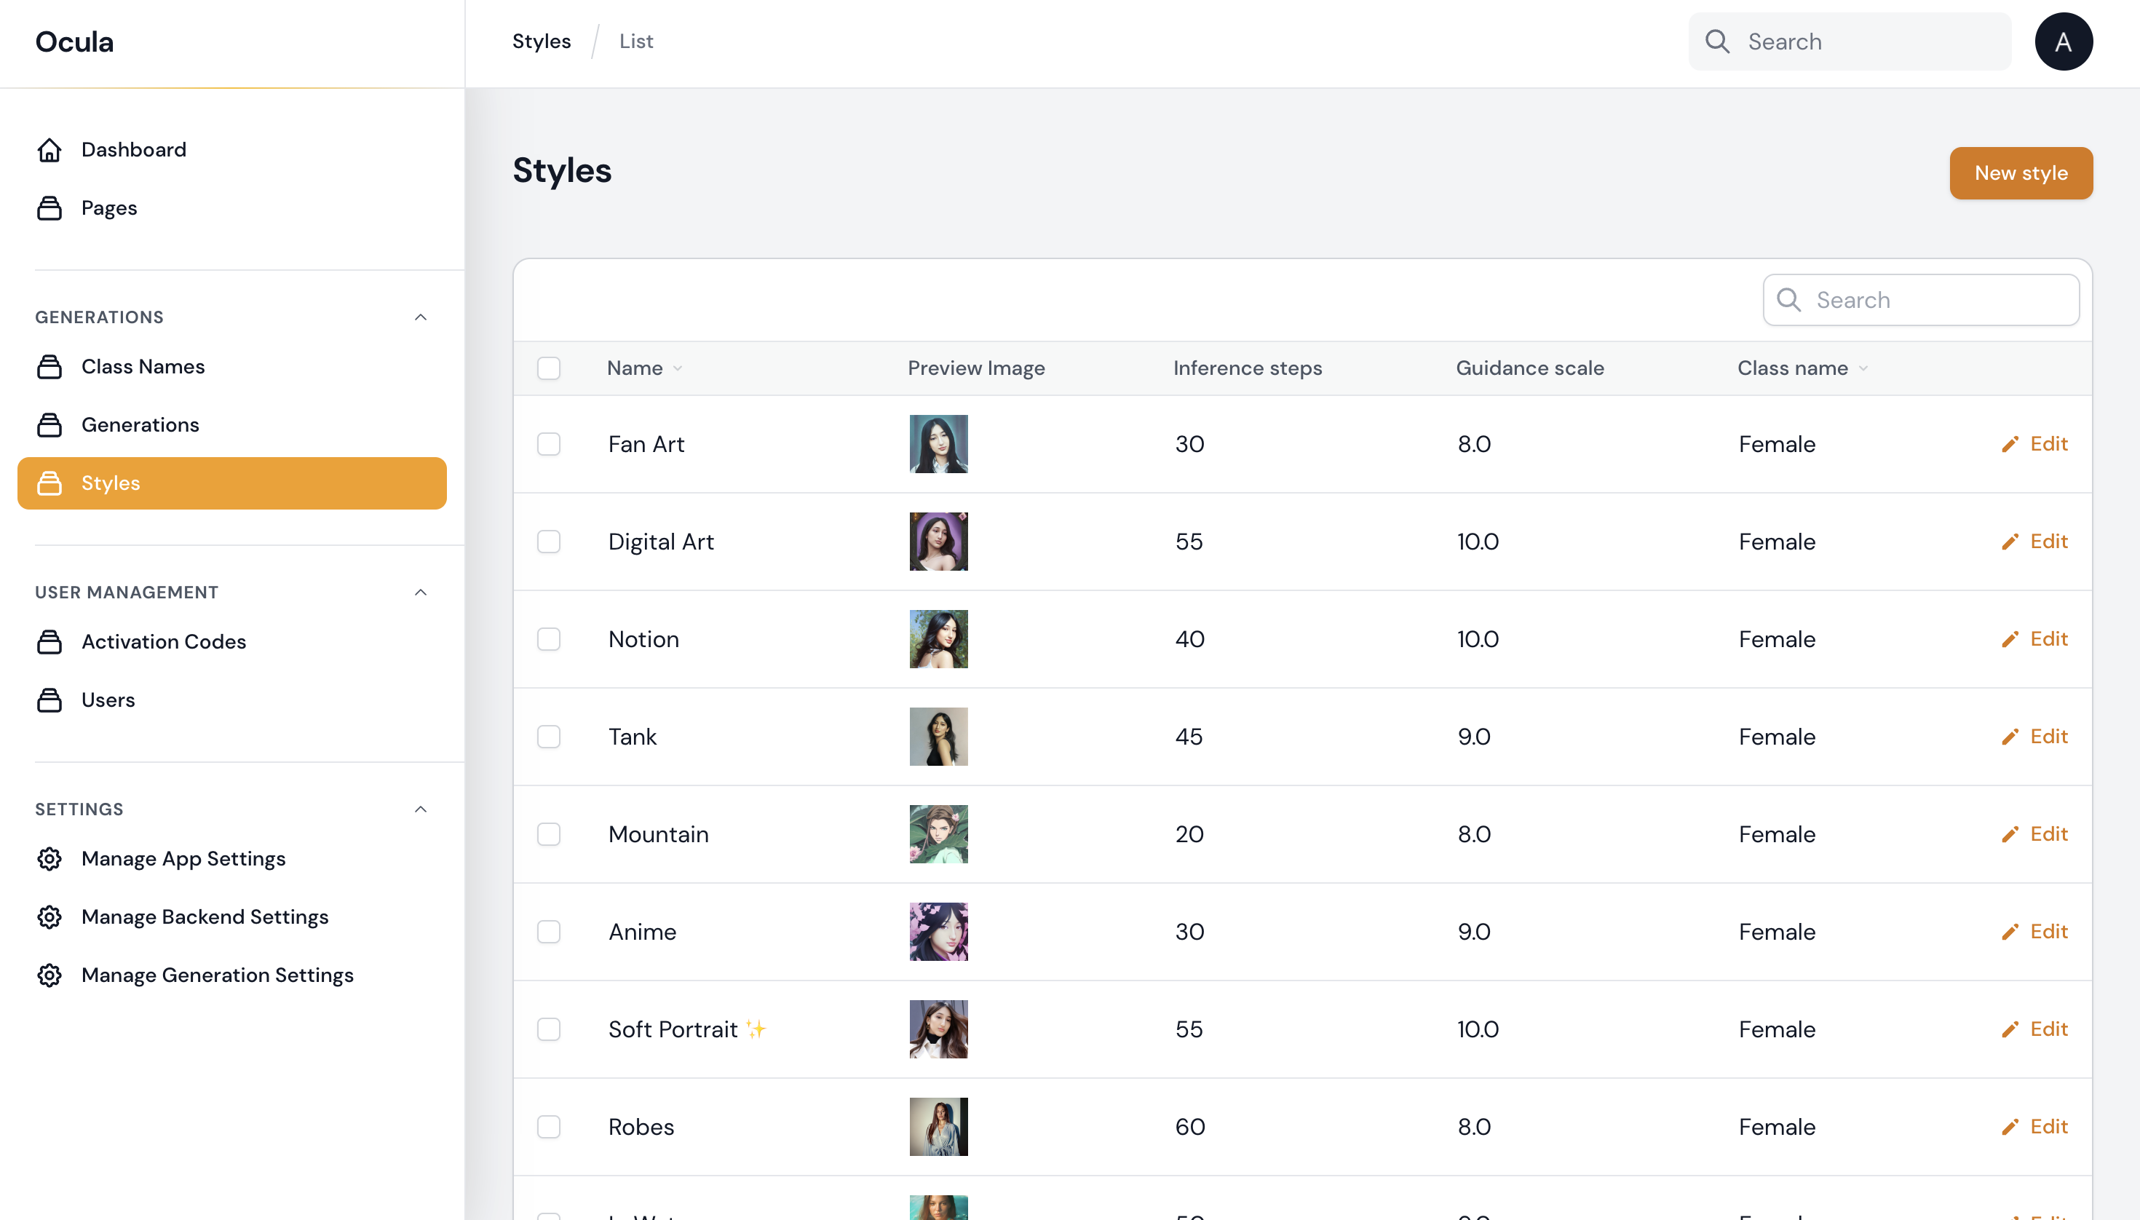The height and width of the screenshot is (1220, 2140).
Task: Click the Class Names sidebar icon
Action: [x=49, y=367]
